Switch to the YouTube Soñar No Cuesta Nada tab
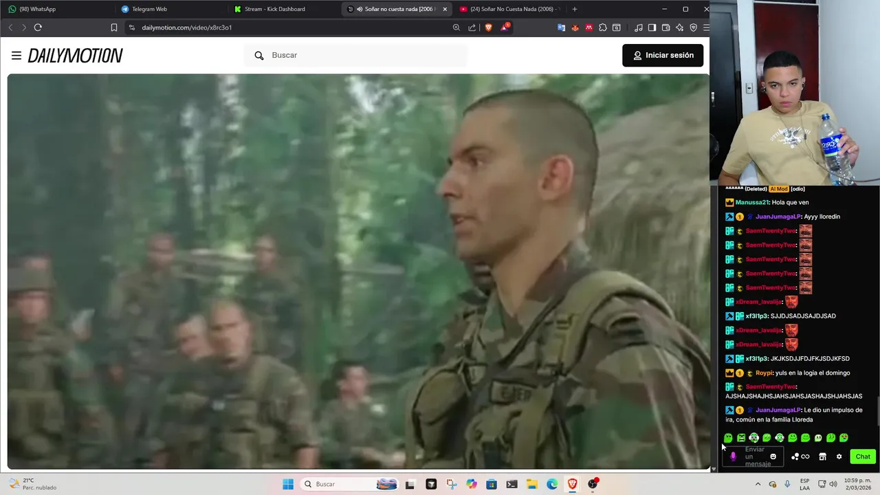880x495 pixels. 509,9
